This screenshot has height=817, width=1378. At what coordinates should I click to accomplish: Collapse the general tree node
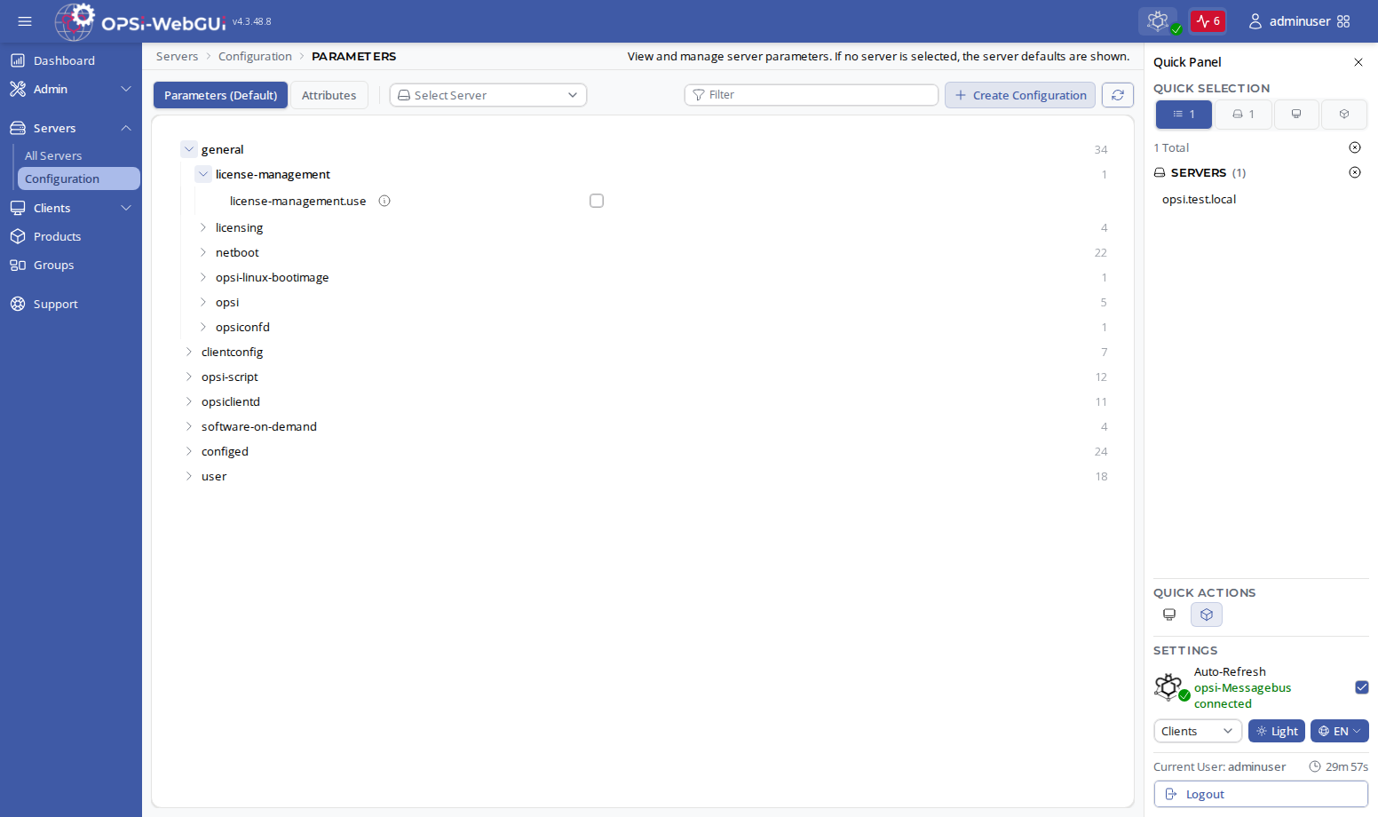189,149
